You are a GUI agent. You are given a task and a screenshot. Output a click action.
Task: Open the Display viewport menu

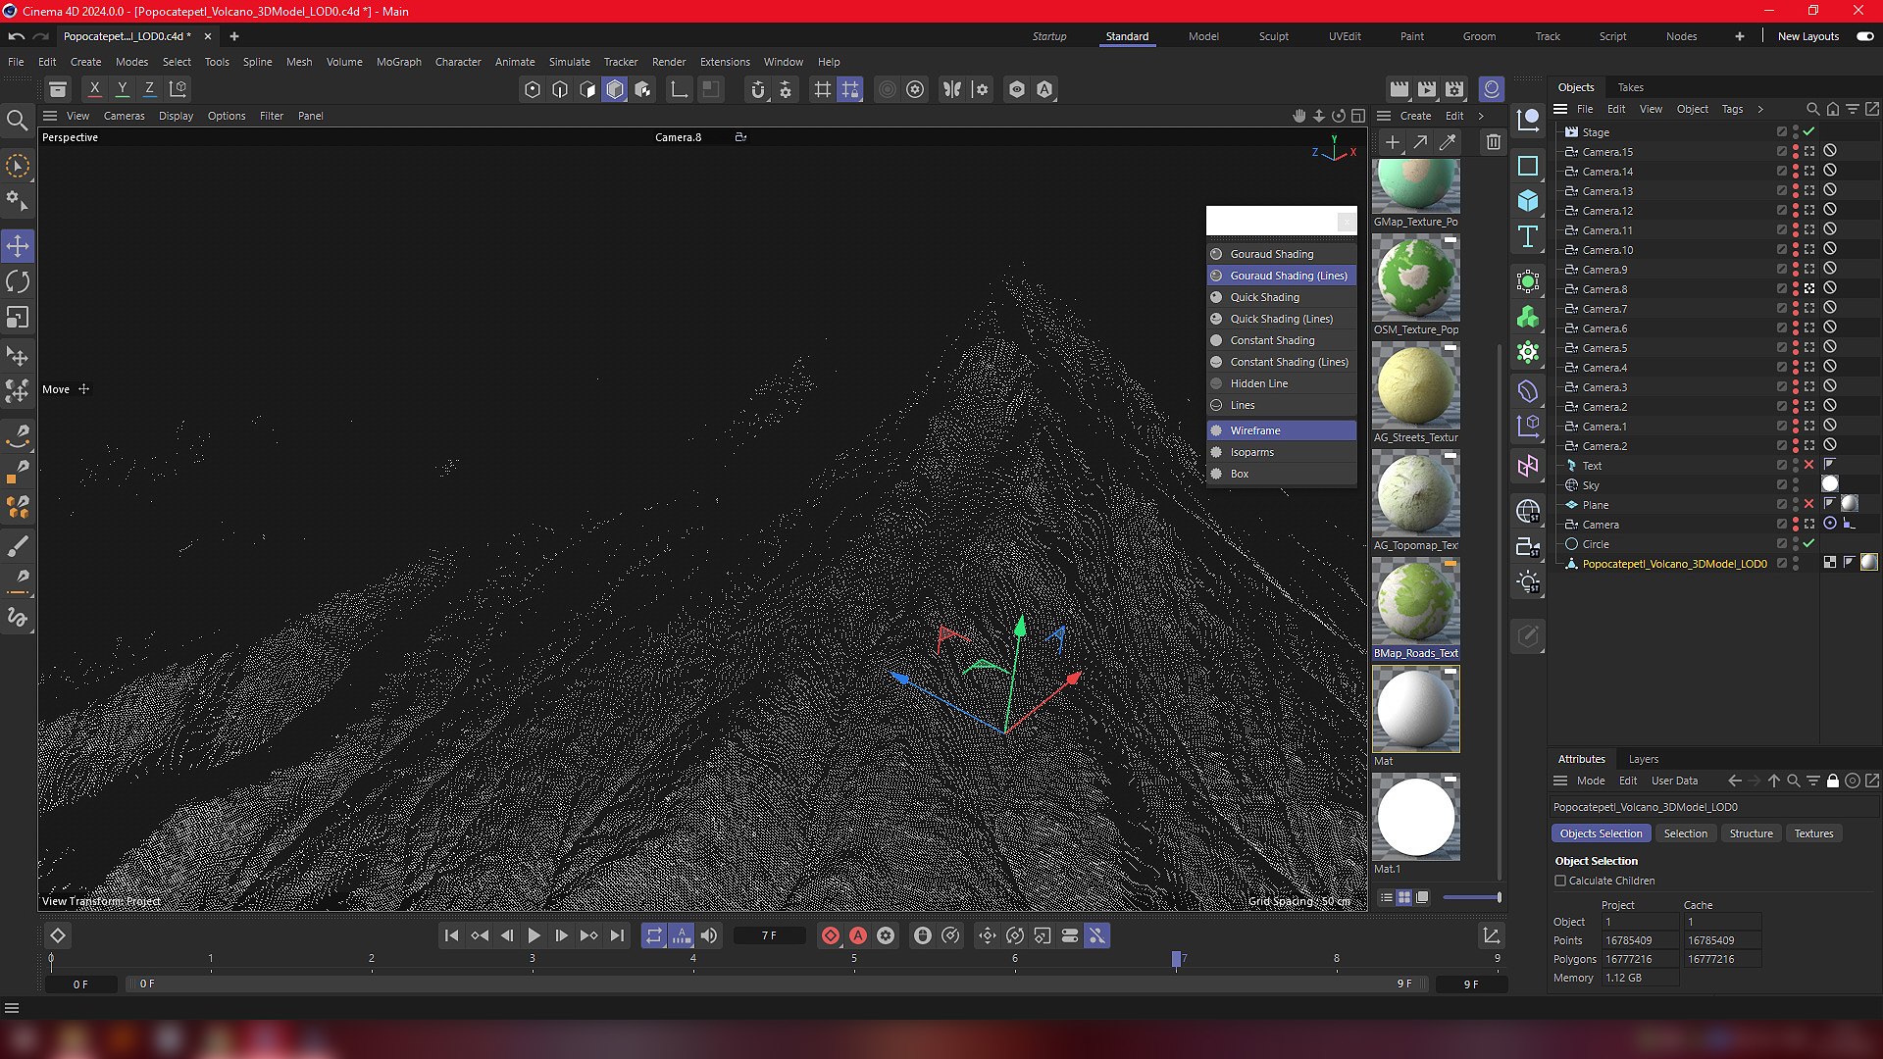click(x=176, y=116)
